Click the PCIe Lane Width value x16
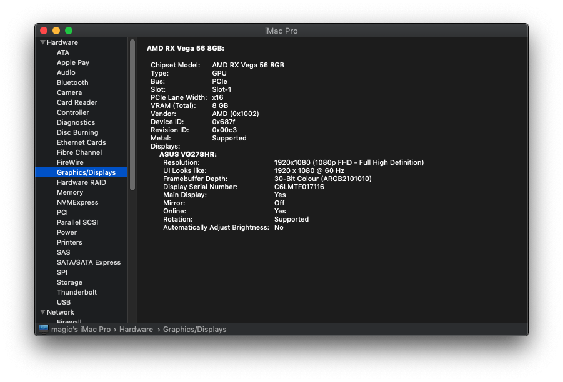 click(x=217, y=97)
